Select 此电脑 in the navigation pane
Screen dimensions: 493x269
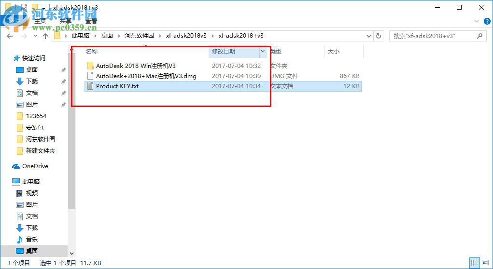coord(31,181)
